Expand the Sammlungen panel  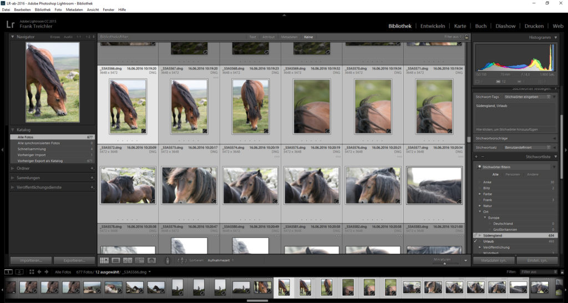[13, 178]
